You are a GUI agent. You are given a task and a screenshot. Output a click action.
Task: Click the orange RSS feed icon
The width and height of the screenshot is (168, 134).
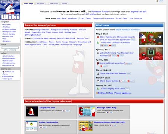pyautogui.click(x=97, y=93)
